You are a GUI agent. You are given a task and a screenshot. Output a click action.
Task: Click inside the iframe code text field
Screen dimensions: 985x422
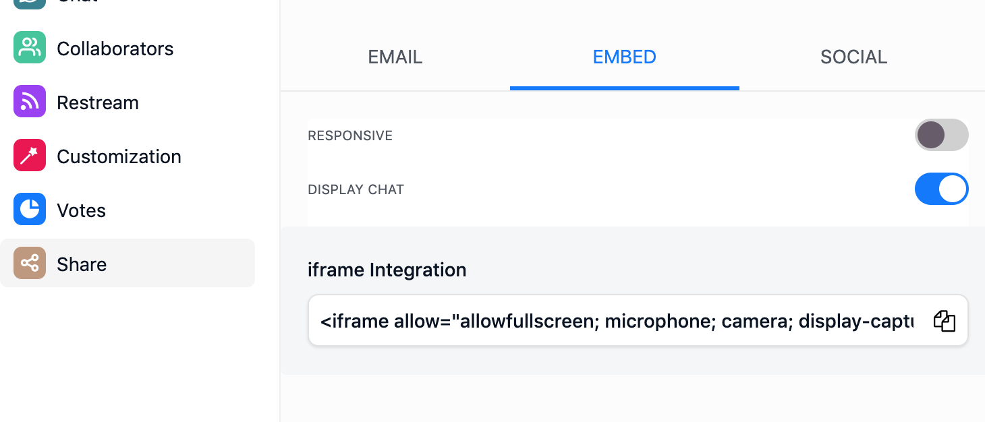coord(617,321)
